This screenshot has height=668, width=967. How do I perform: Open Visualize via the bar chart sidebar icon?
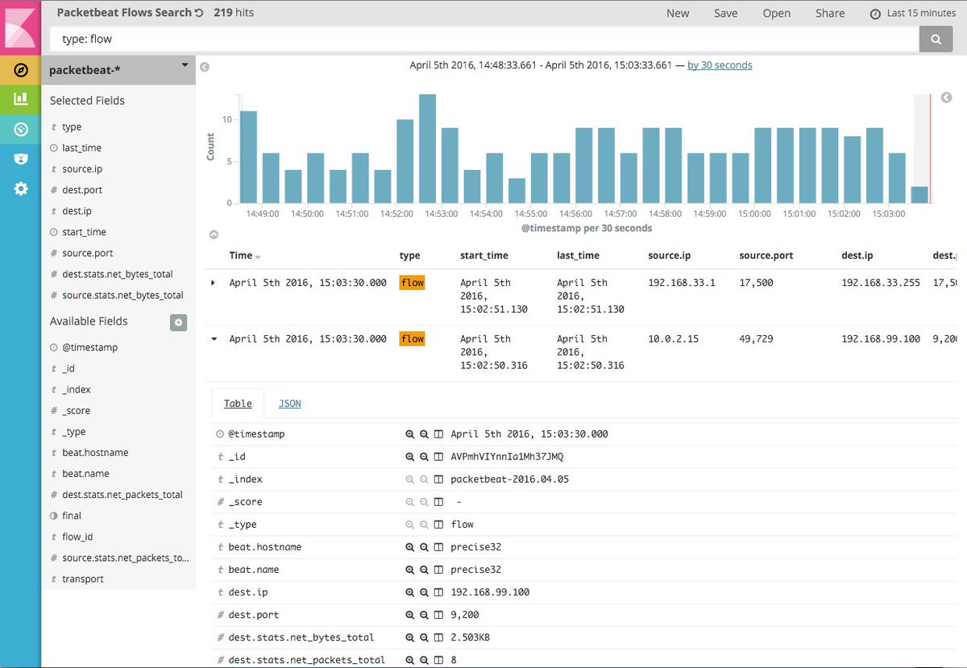point(20,98)
